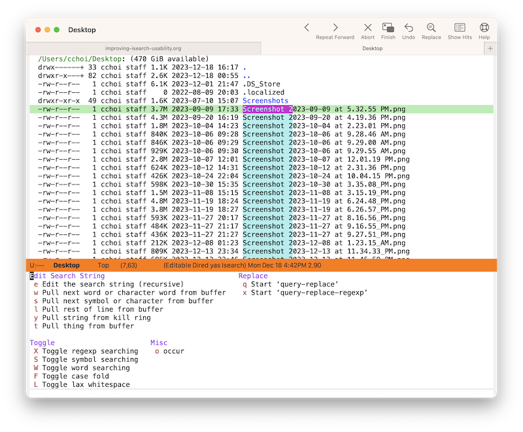
Task: Toggle lax whitespace option
Action: click(82, 385)
